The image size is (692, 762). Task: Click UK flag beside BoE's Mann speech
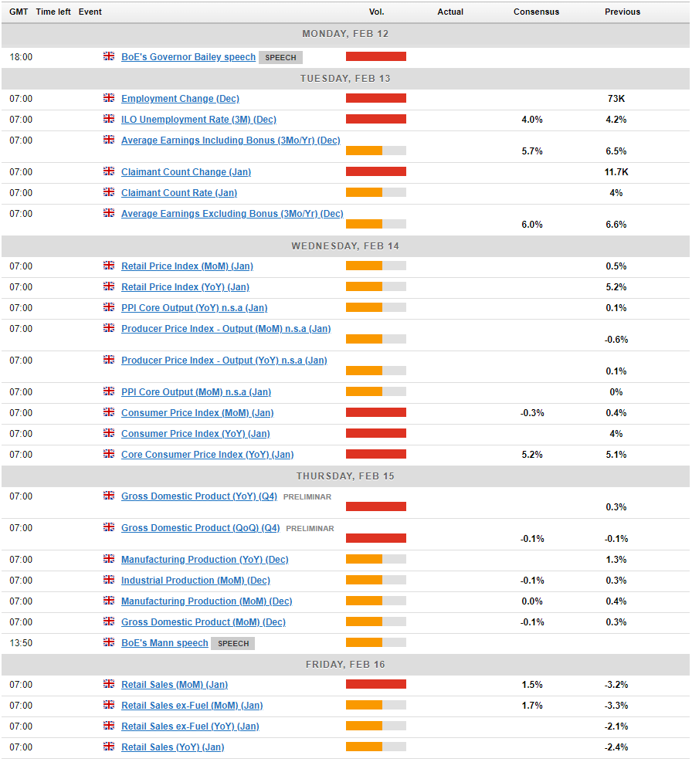[109, 642]
